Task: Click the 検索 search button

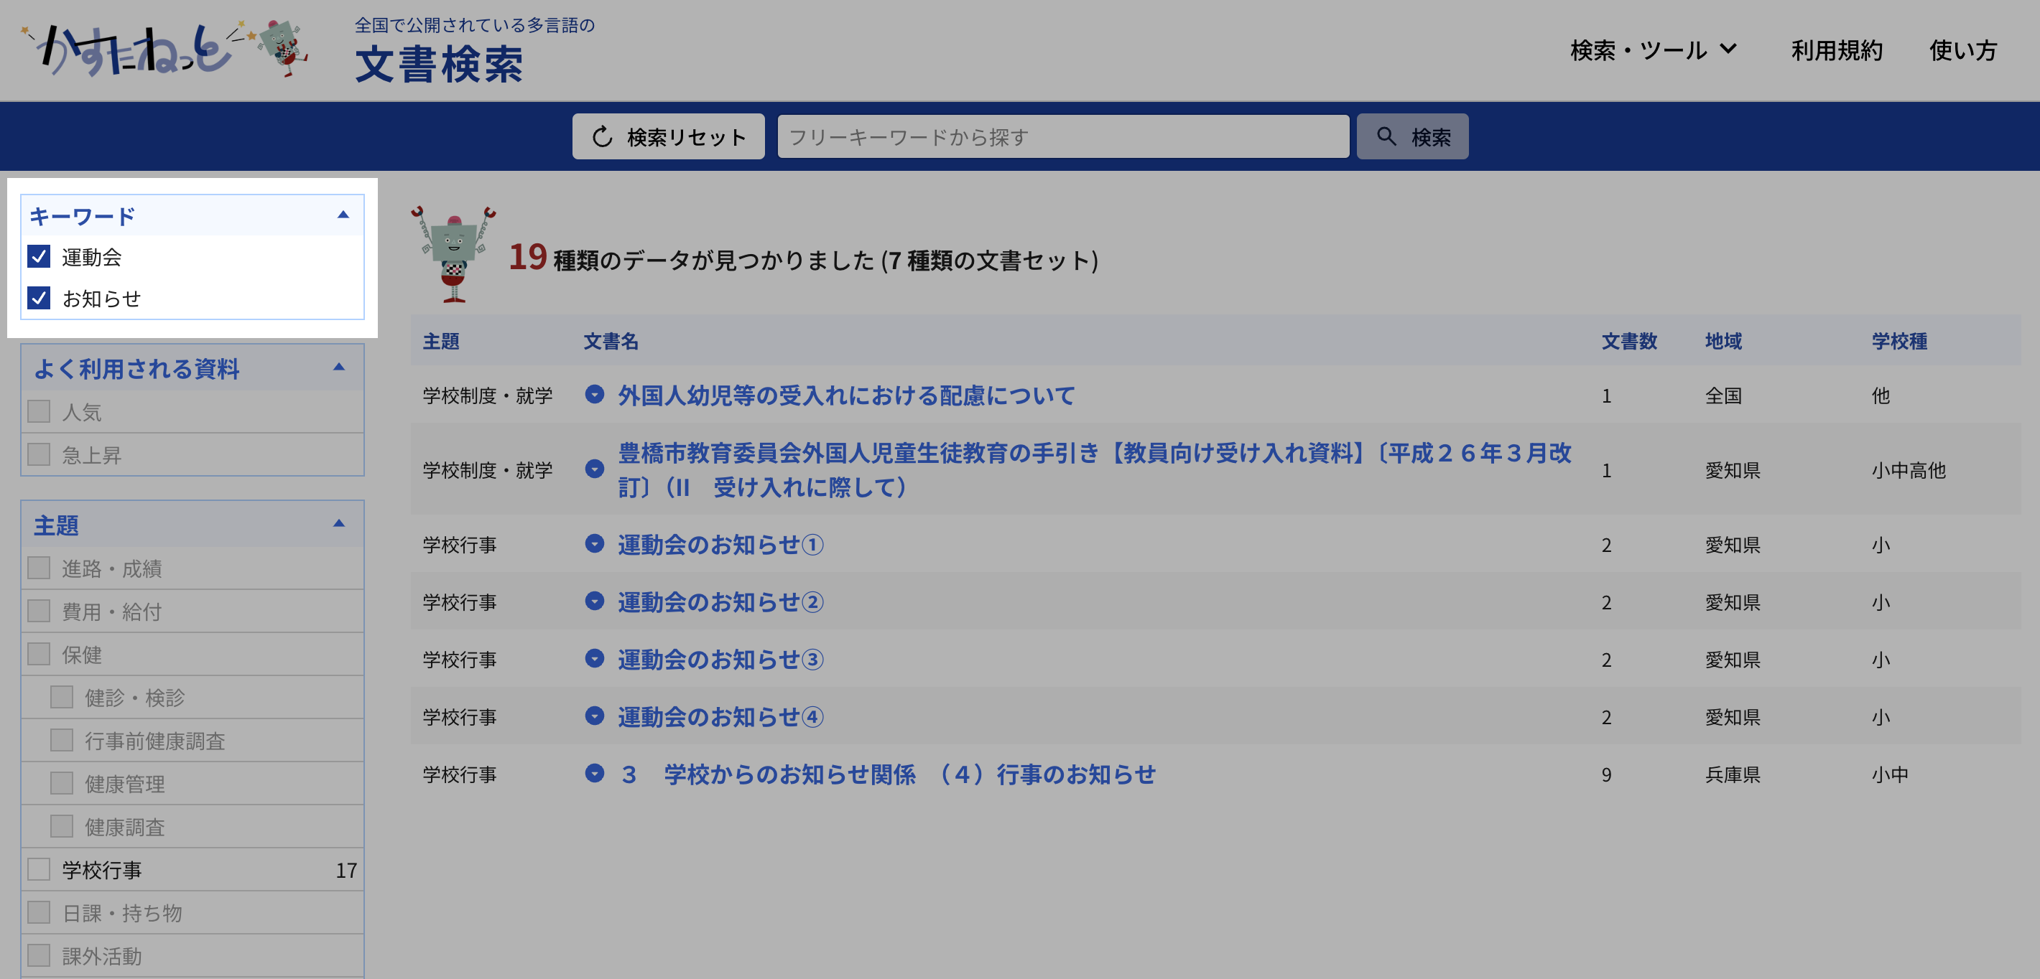Action: [1412, 136]
